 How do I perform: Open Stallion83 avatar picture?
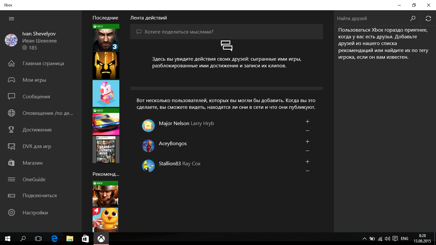pos(148,166)
